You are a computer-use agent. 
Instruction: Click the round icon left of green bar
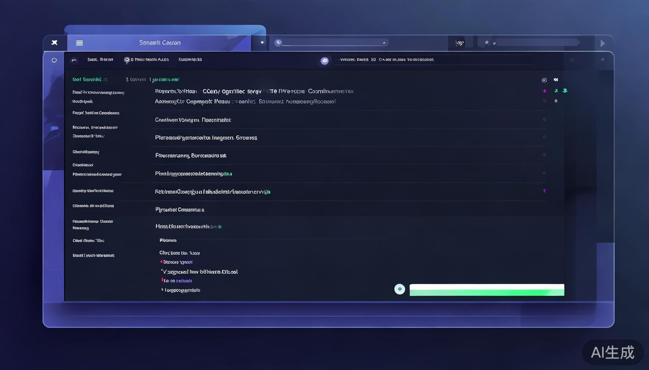(x=399, y=289)
